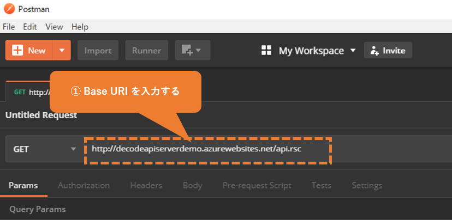Click the Import button
This screenshot has width=452, height=220.
98,50
